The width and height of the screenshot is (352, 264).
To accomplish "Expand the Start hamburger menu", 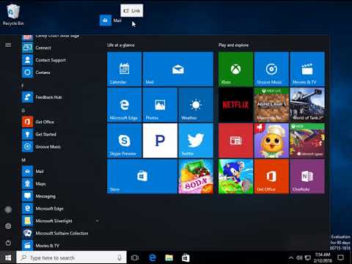I will [x=8, y=45].
